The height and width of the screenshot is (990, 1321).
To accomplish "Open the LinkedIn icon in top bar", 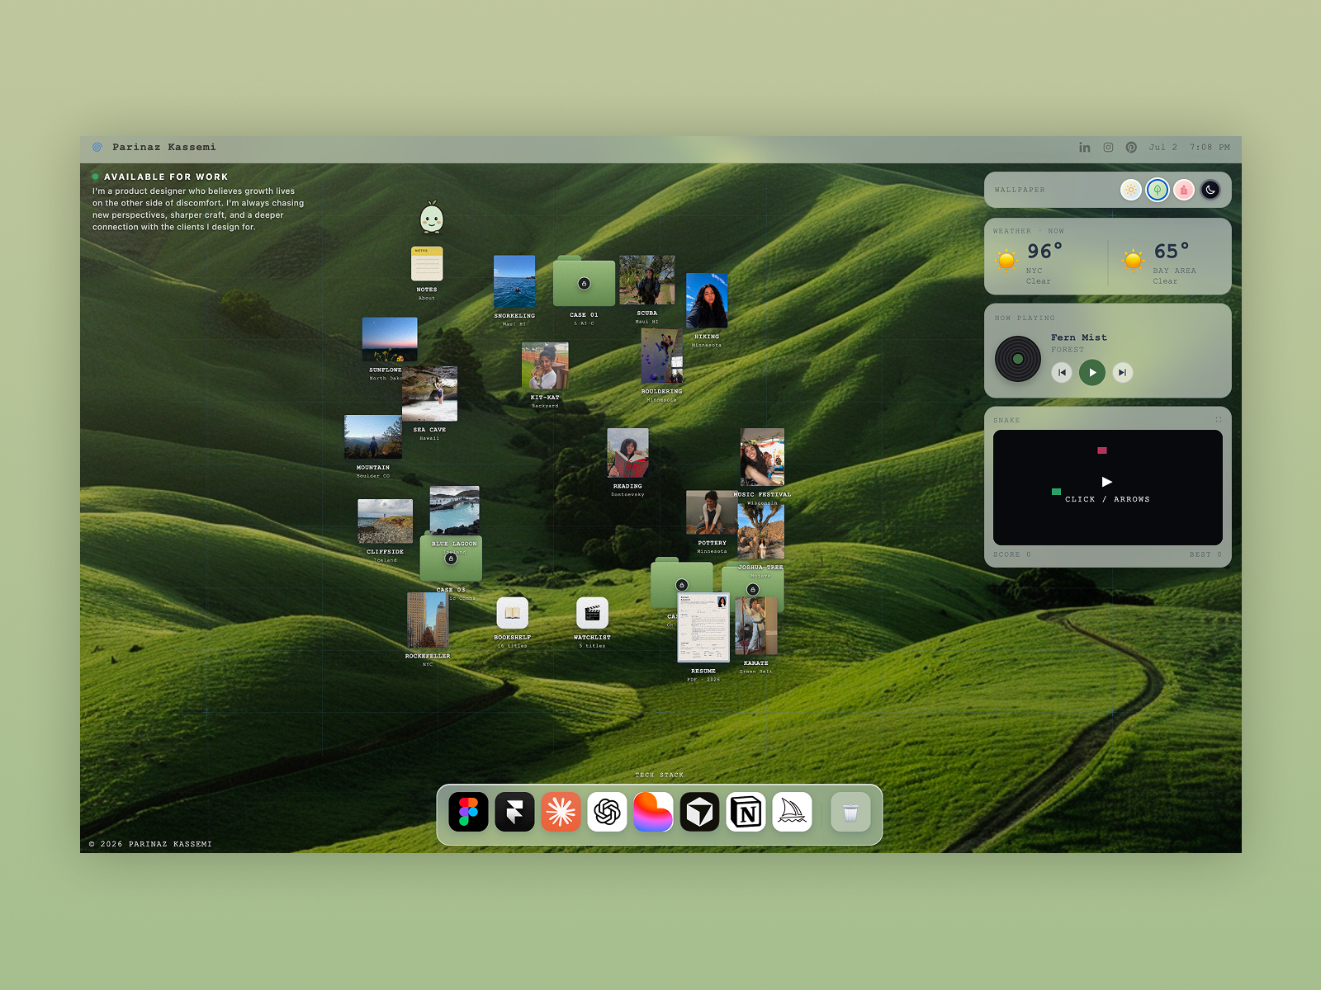I will coord(1085,147).
